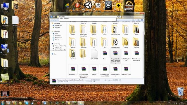Select the Basics archive file
The height and width of the screenshot is (105, 187).
pos(105,55)
